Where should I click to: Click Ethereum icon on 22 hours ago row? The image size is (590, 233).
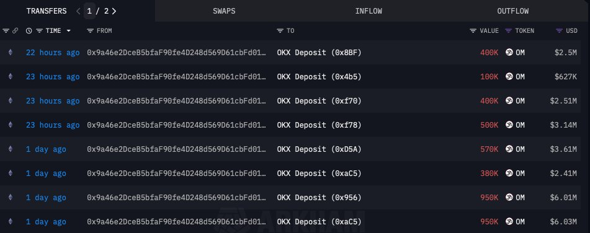(10, 53)
